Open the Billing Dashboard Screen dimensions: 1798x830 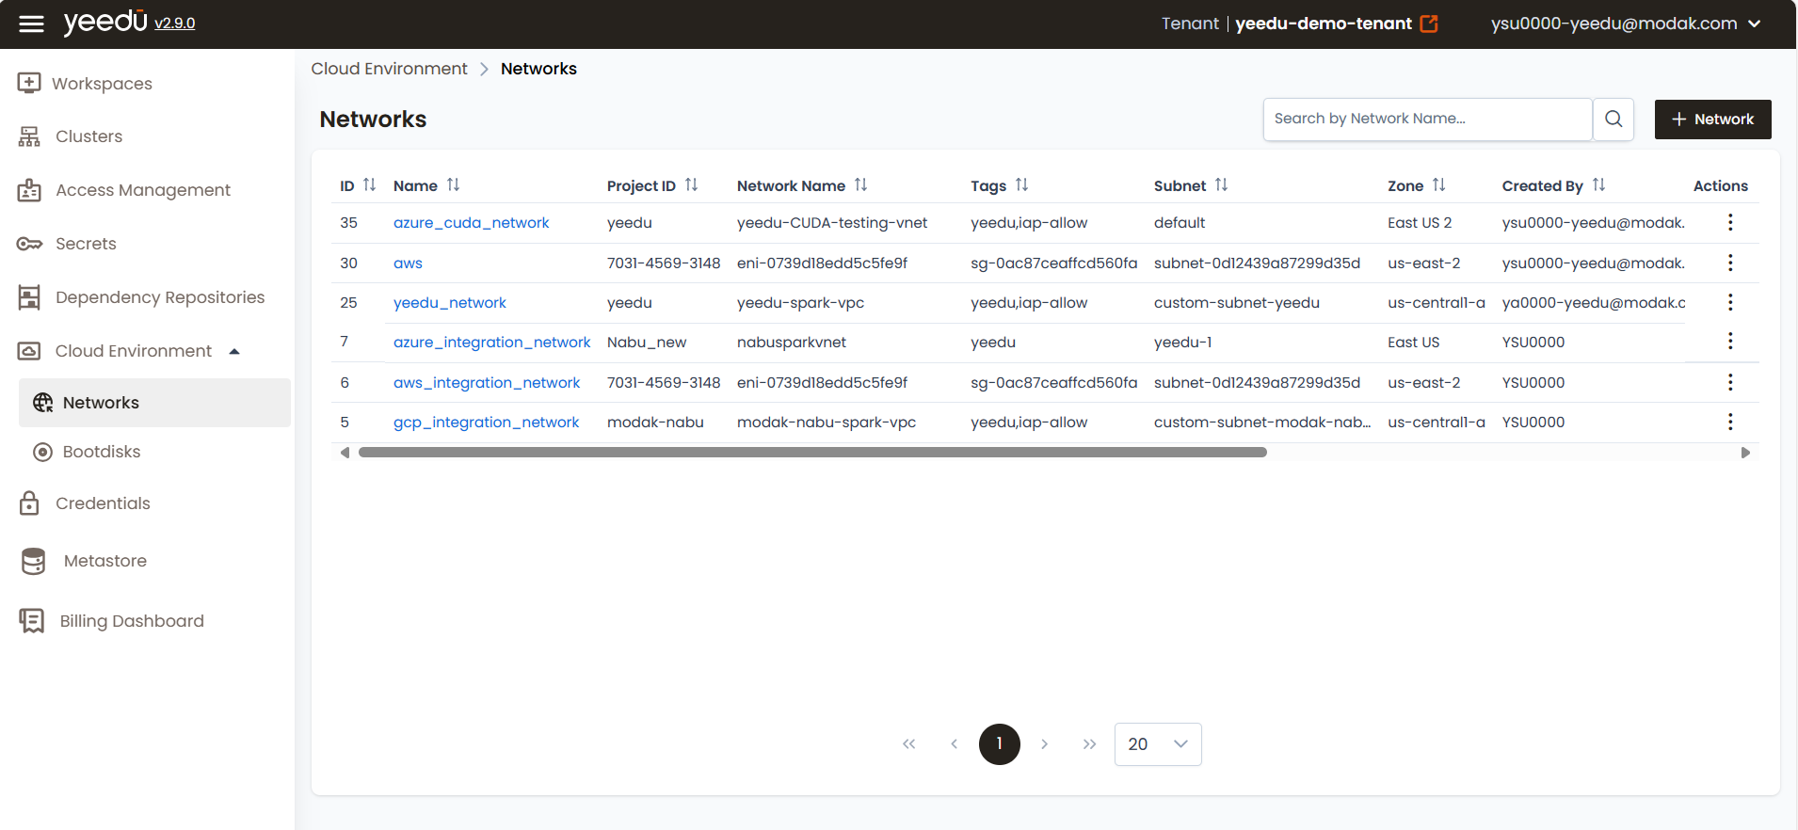132,621
